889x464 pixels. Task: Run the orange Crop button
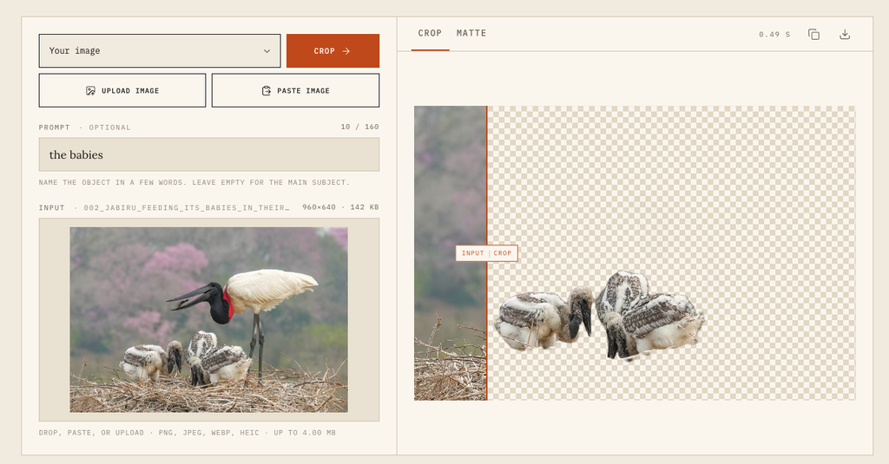click(333, 51)
